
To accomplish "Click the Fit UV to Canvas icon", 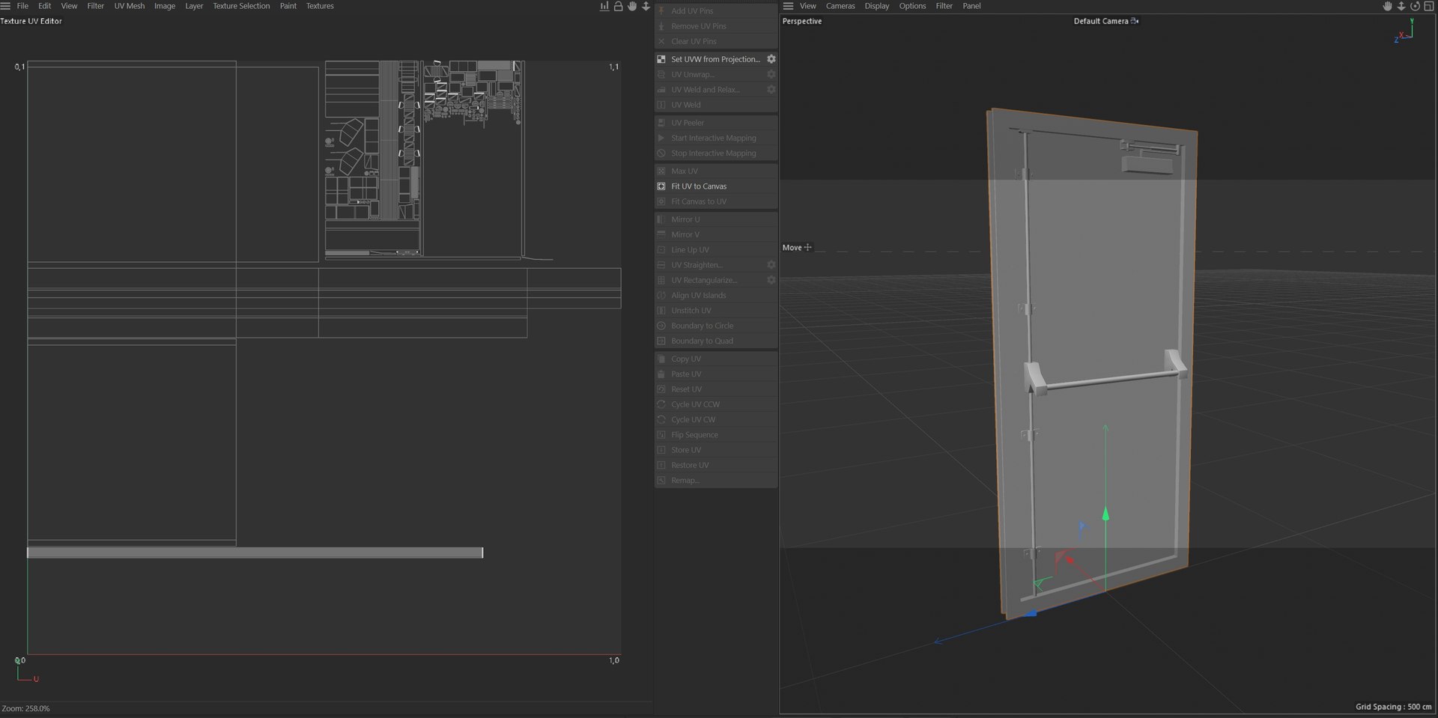I will [661, 186].
